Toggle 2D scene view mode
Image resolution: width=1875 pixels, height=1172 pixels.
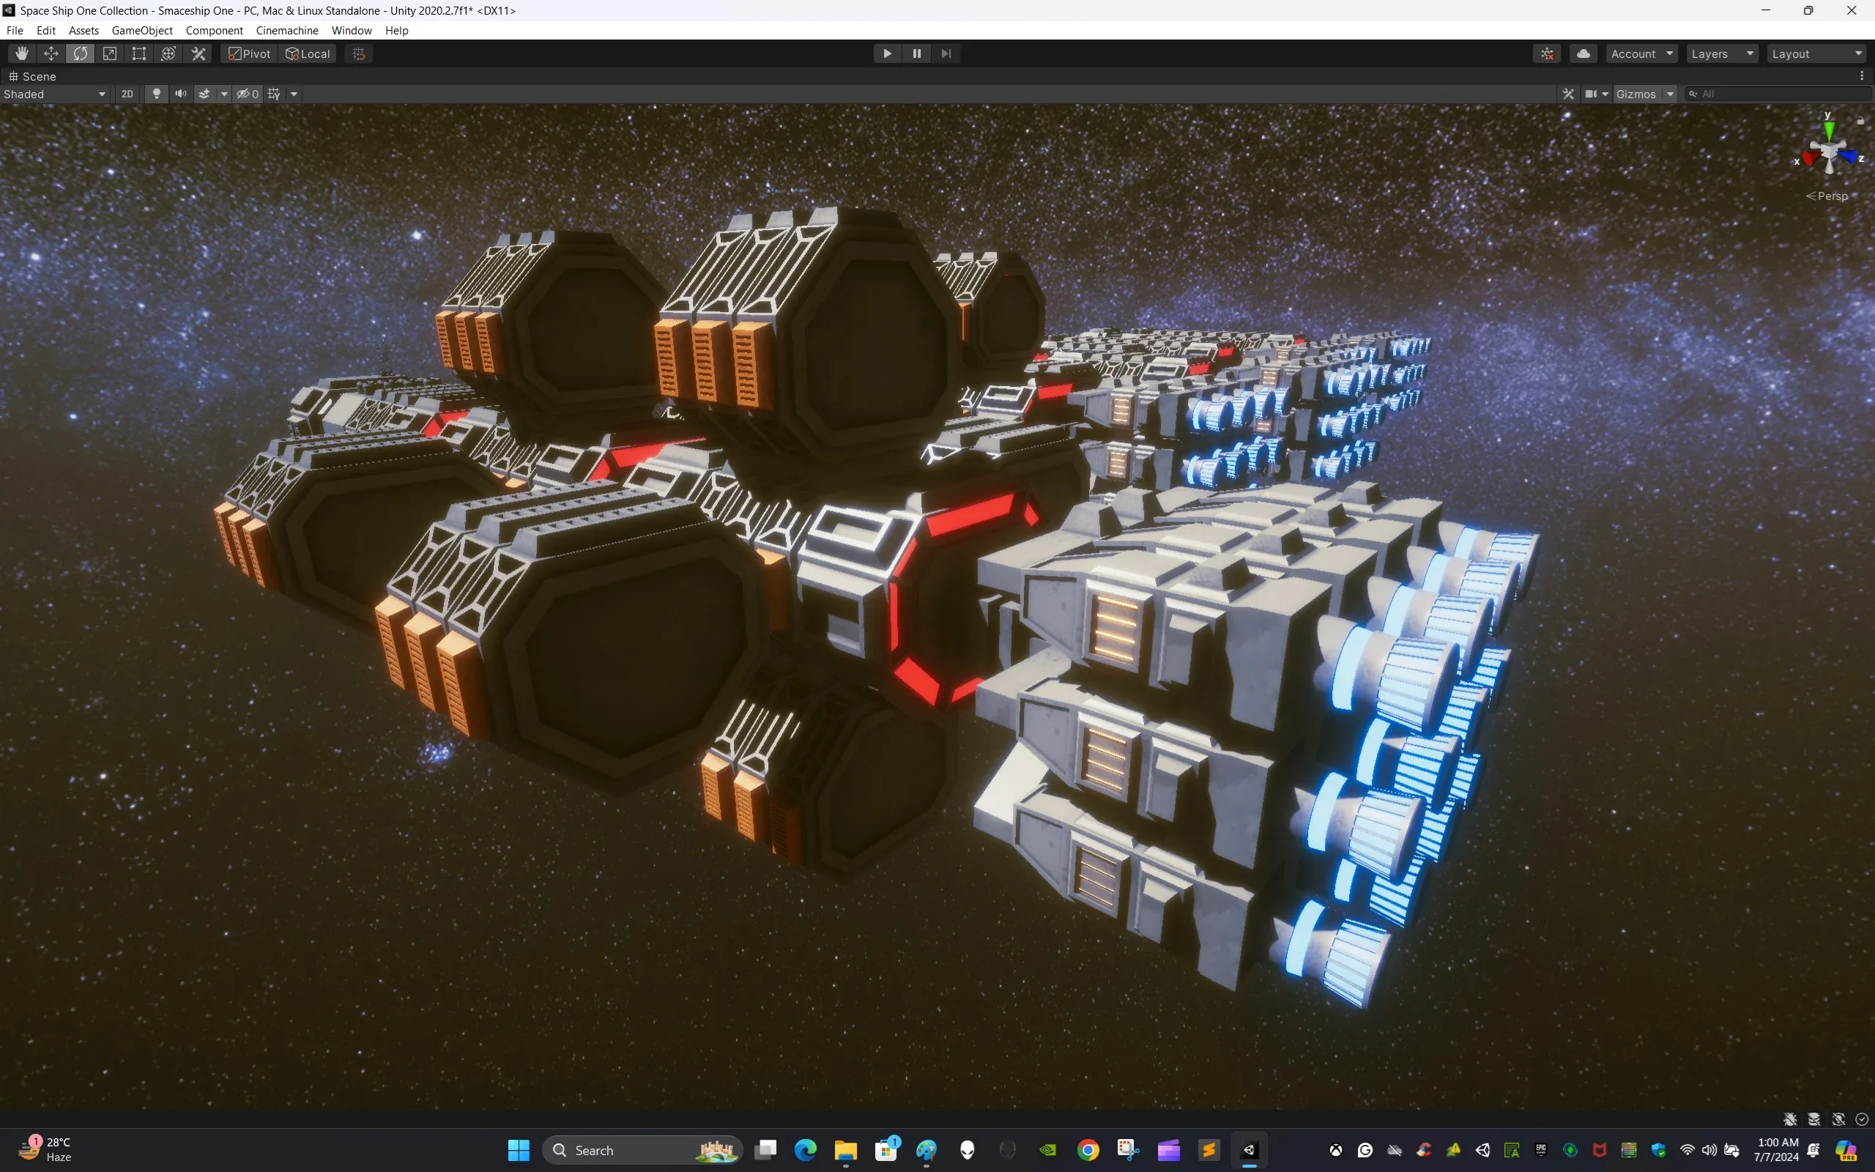127,93
